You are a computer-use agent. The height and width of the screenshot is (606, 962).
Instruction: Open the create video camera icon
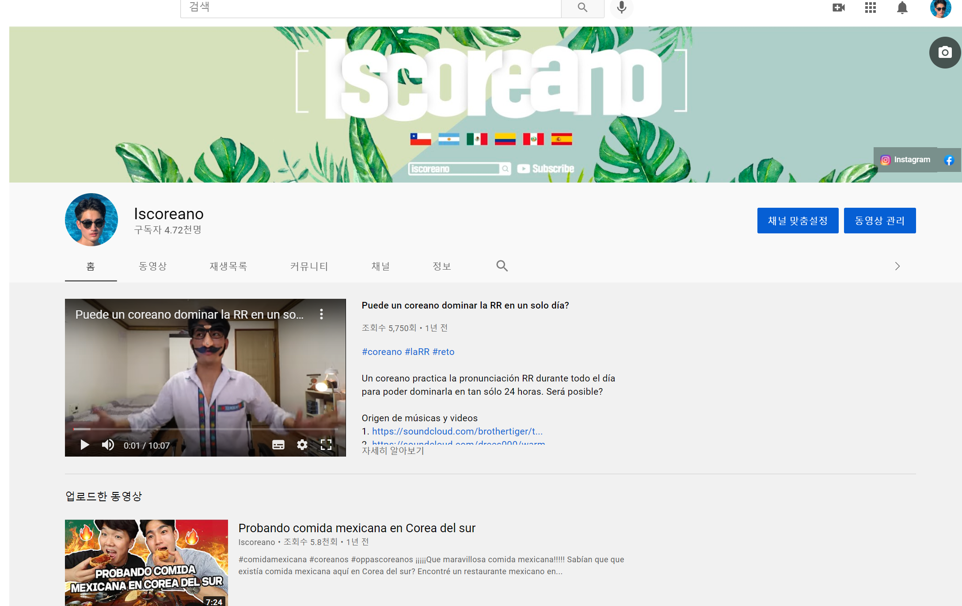838,8
